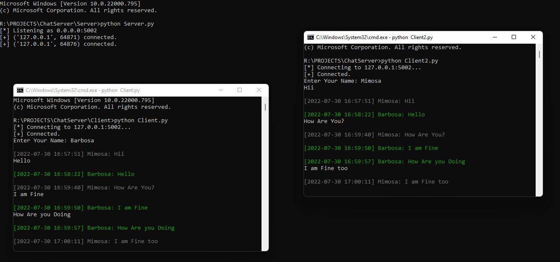This screenshot has width=560, height=262.
Task: Maximize the Client2.py cmd window
Action: (x=514, y=37)
